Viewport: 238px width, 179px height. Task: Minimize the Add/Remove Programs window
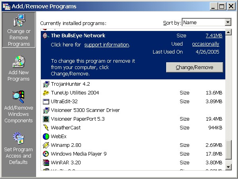[213, 6]
